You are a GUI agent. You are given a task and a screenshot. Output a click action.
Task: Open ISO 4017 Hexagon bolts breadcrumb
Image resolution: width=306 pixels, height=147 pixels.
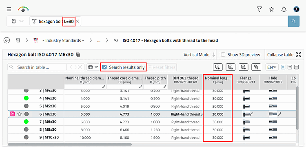point(170,40)
